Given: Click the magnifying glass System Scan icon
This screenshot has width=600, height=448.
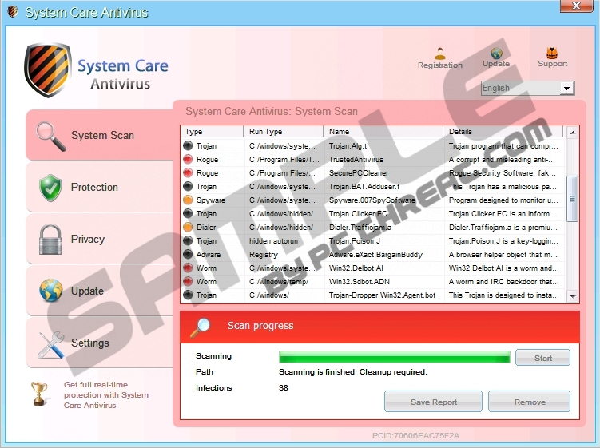Looking at the screenshot, I should 50,136.
